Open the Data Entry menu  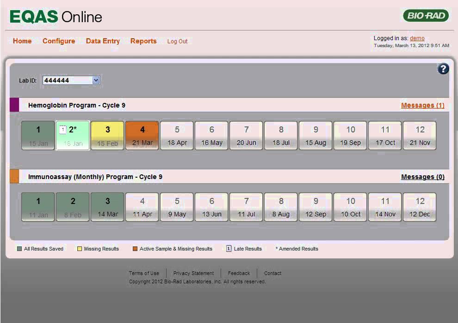(x=103, y=41)
